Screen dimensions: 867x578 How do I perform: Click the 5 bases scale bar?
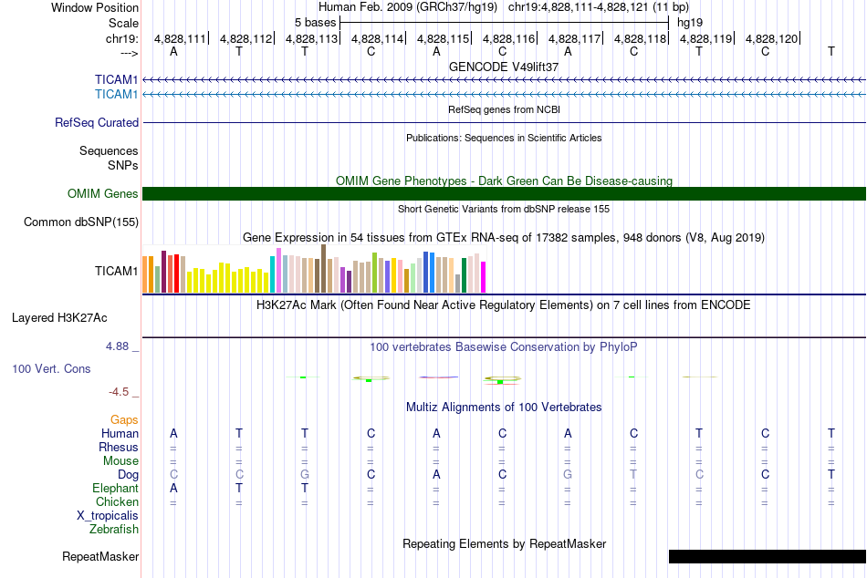click(505, 23)
